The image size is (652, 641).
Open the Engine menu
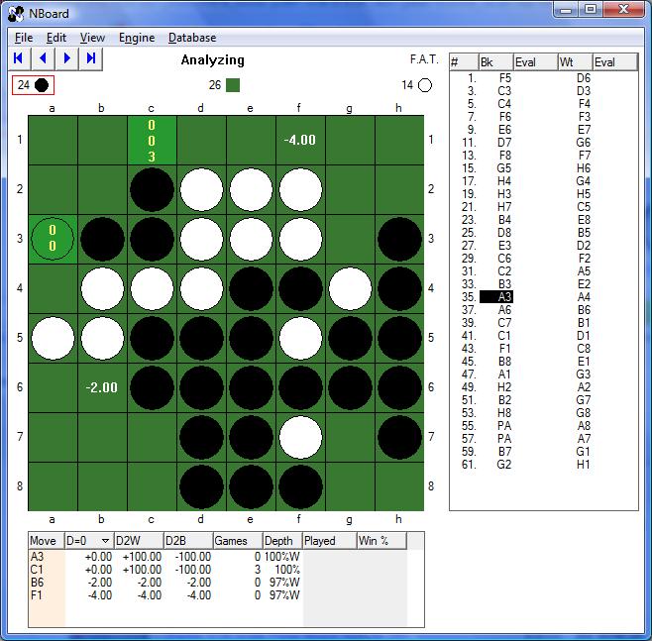137,38
